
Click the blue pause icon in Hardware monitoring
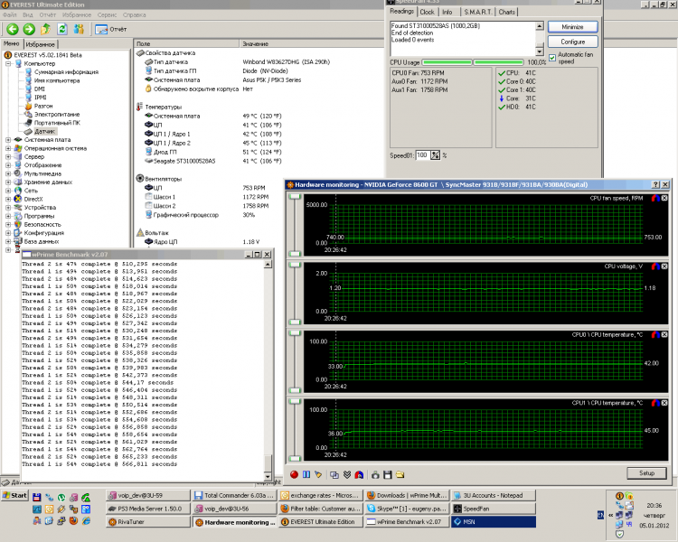[x=306, y=474]
